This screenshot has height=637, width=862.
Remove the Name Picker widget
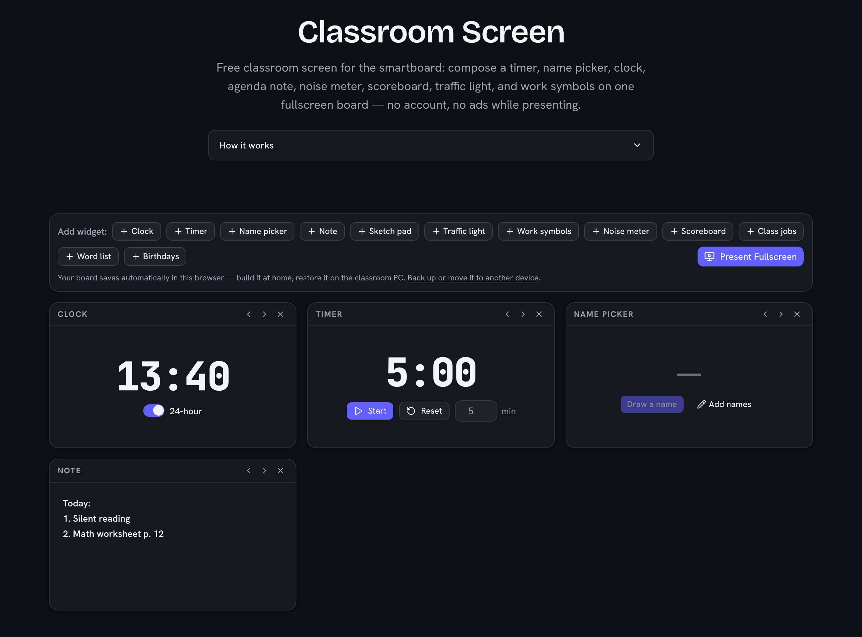pyautogui.click(x=797, y=314)
